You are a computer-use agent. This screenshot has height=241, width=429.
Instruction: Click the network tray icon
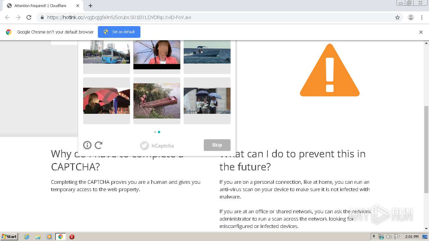click(381, 237)
